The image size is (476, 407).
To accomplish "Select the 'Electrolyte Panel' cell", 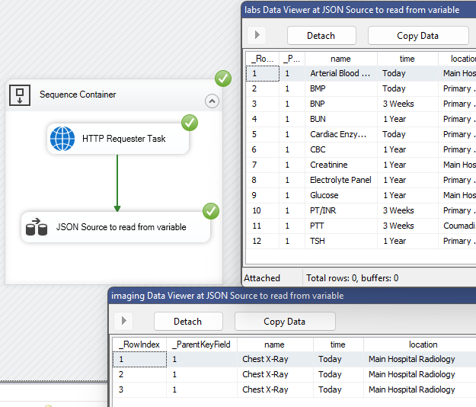I will (x=341, y=180).
